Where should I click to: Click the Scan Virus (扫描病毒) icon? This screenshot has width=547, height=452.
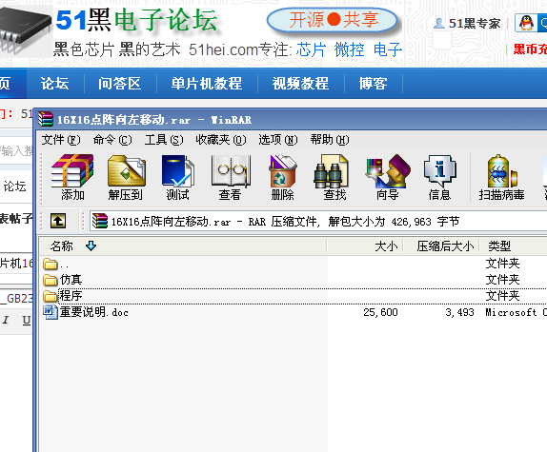501,177
